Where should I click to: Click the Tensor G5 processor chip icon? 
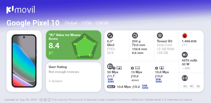point(160,36)
